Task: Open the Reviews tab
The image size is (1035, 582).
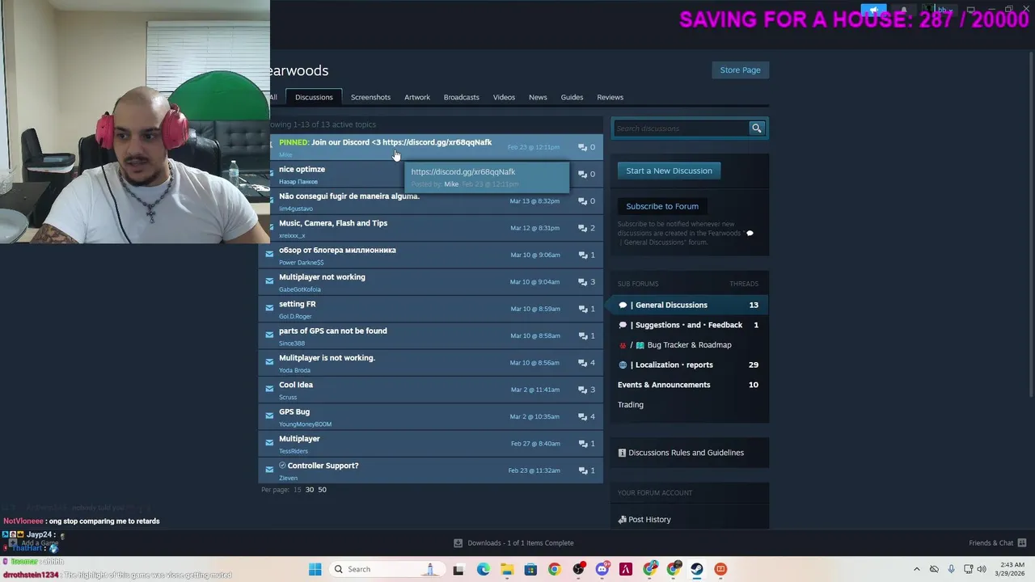Action: pos(610,97)
